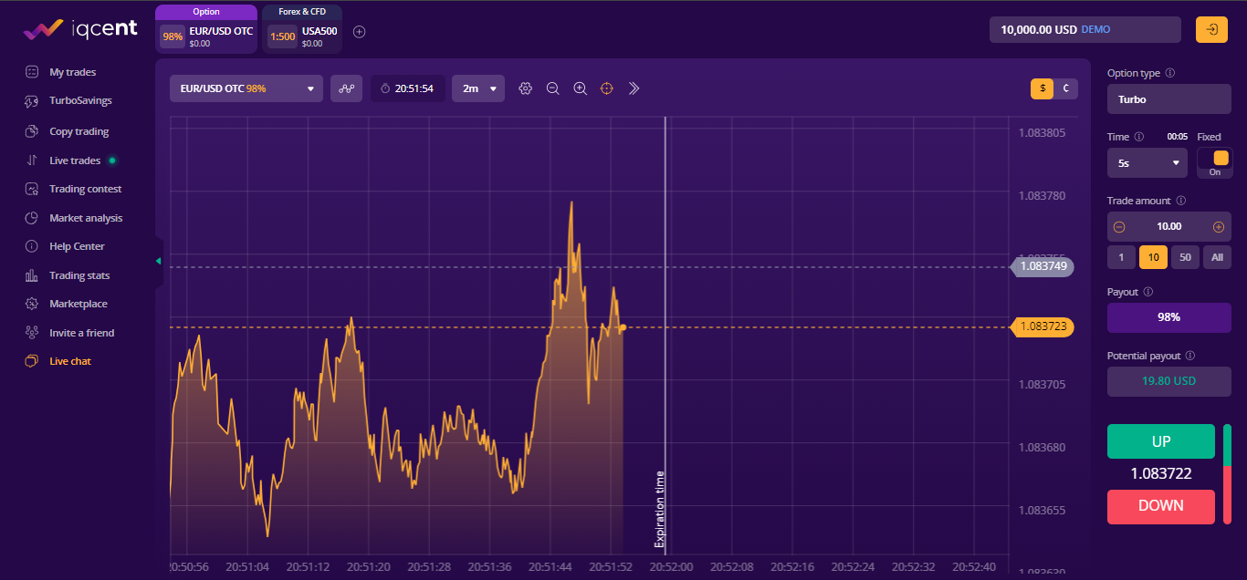This screenshot has height=580, width=1247.
Task: Click the Marketplace gear icon
Action: [x=32, y=304]
